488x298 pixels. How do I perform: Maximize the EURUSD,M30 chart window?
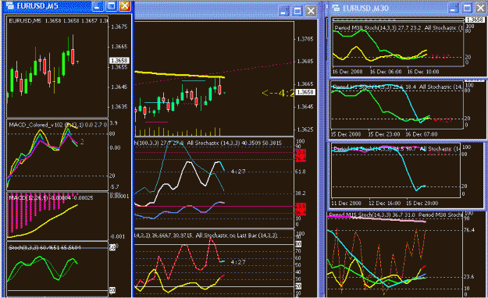click(467, 8)
